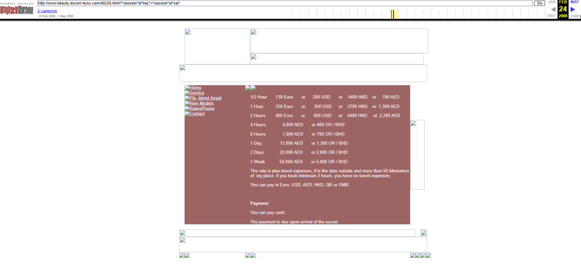Image resolution: width=581 pixels, height=264 pixels.
Task: Click the tall broken image right of rates
Action: (417, 155)
